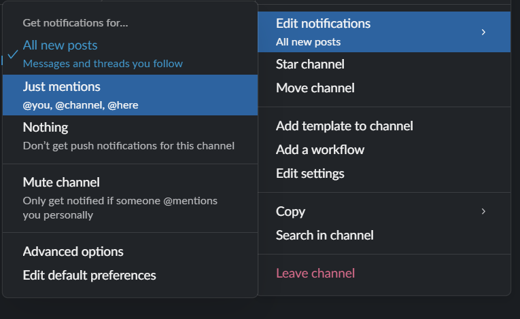Choose Just mentions notification setting
The image size is (520, 319).
click(61, 87)
